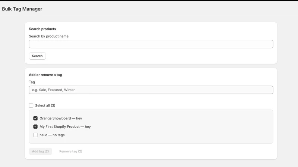Focus the Tag input field
This screenshot has width=298, height=167.
pos(151,90)
